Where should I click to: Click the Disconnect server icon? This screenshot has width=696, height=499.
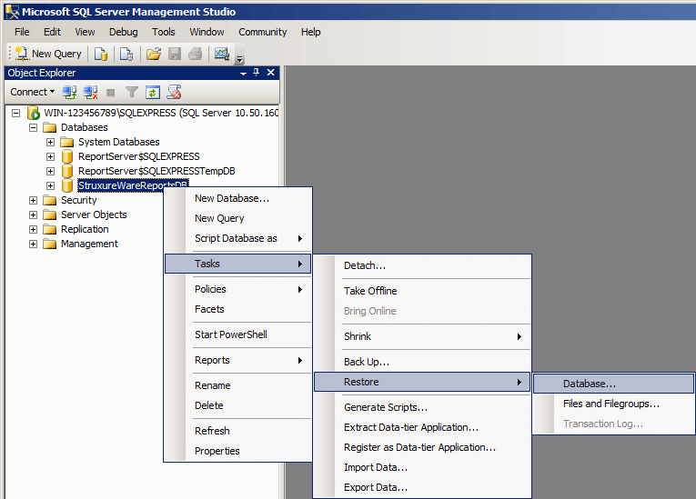pos(90,92)
